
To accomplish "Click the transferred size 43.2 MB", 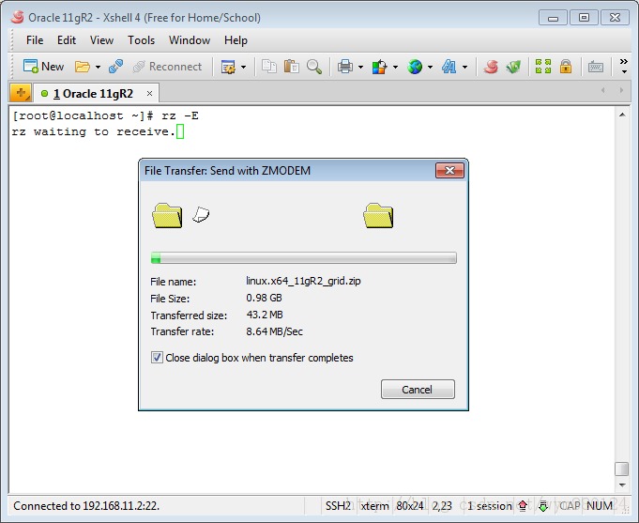I will pos(265,315).
